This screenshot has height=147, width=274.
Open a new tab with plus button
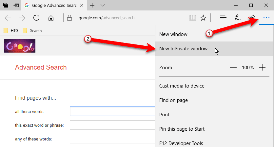pos(92,5)
